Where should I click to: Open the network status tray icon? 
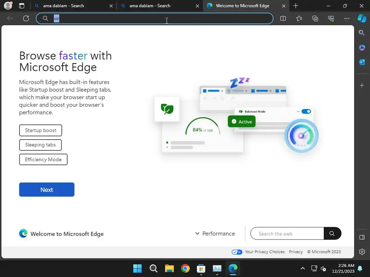[314, 268]
